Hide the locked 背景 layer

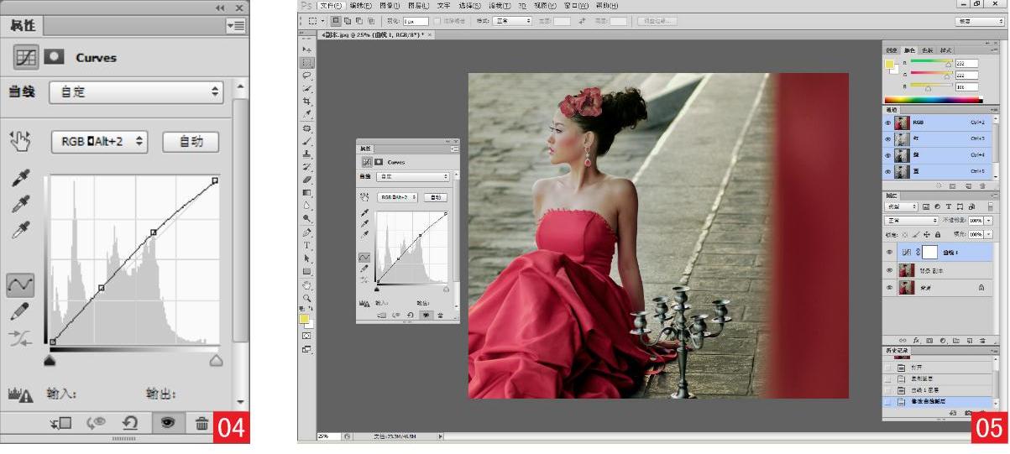pyautogui.click(x=889, y=287)
